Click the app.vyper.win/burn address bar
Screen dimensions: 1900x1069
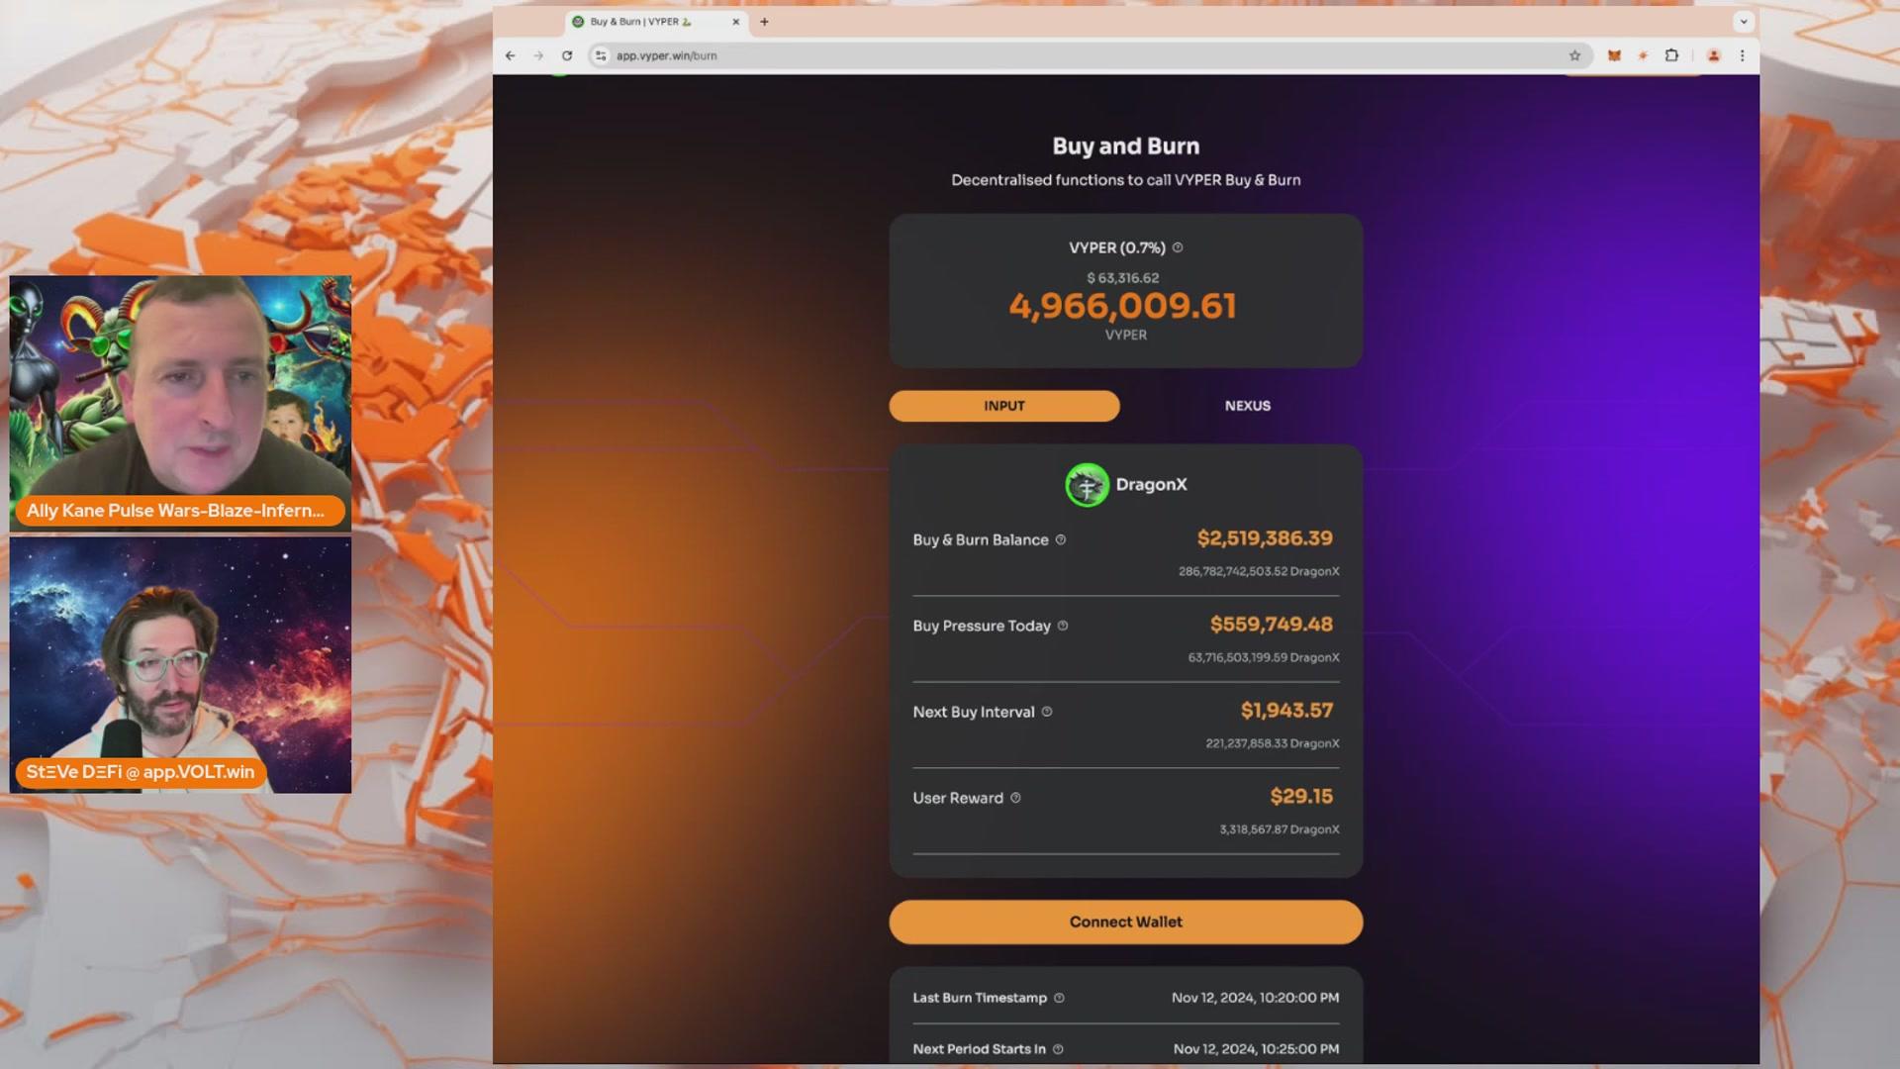[x=1089, y=55]
